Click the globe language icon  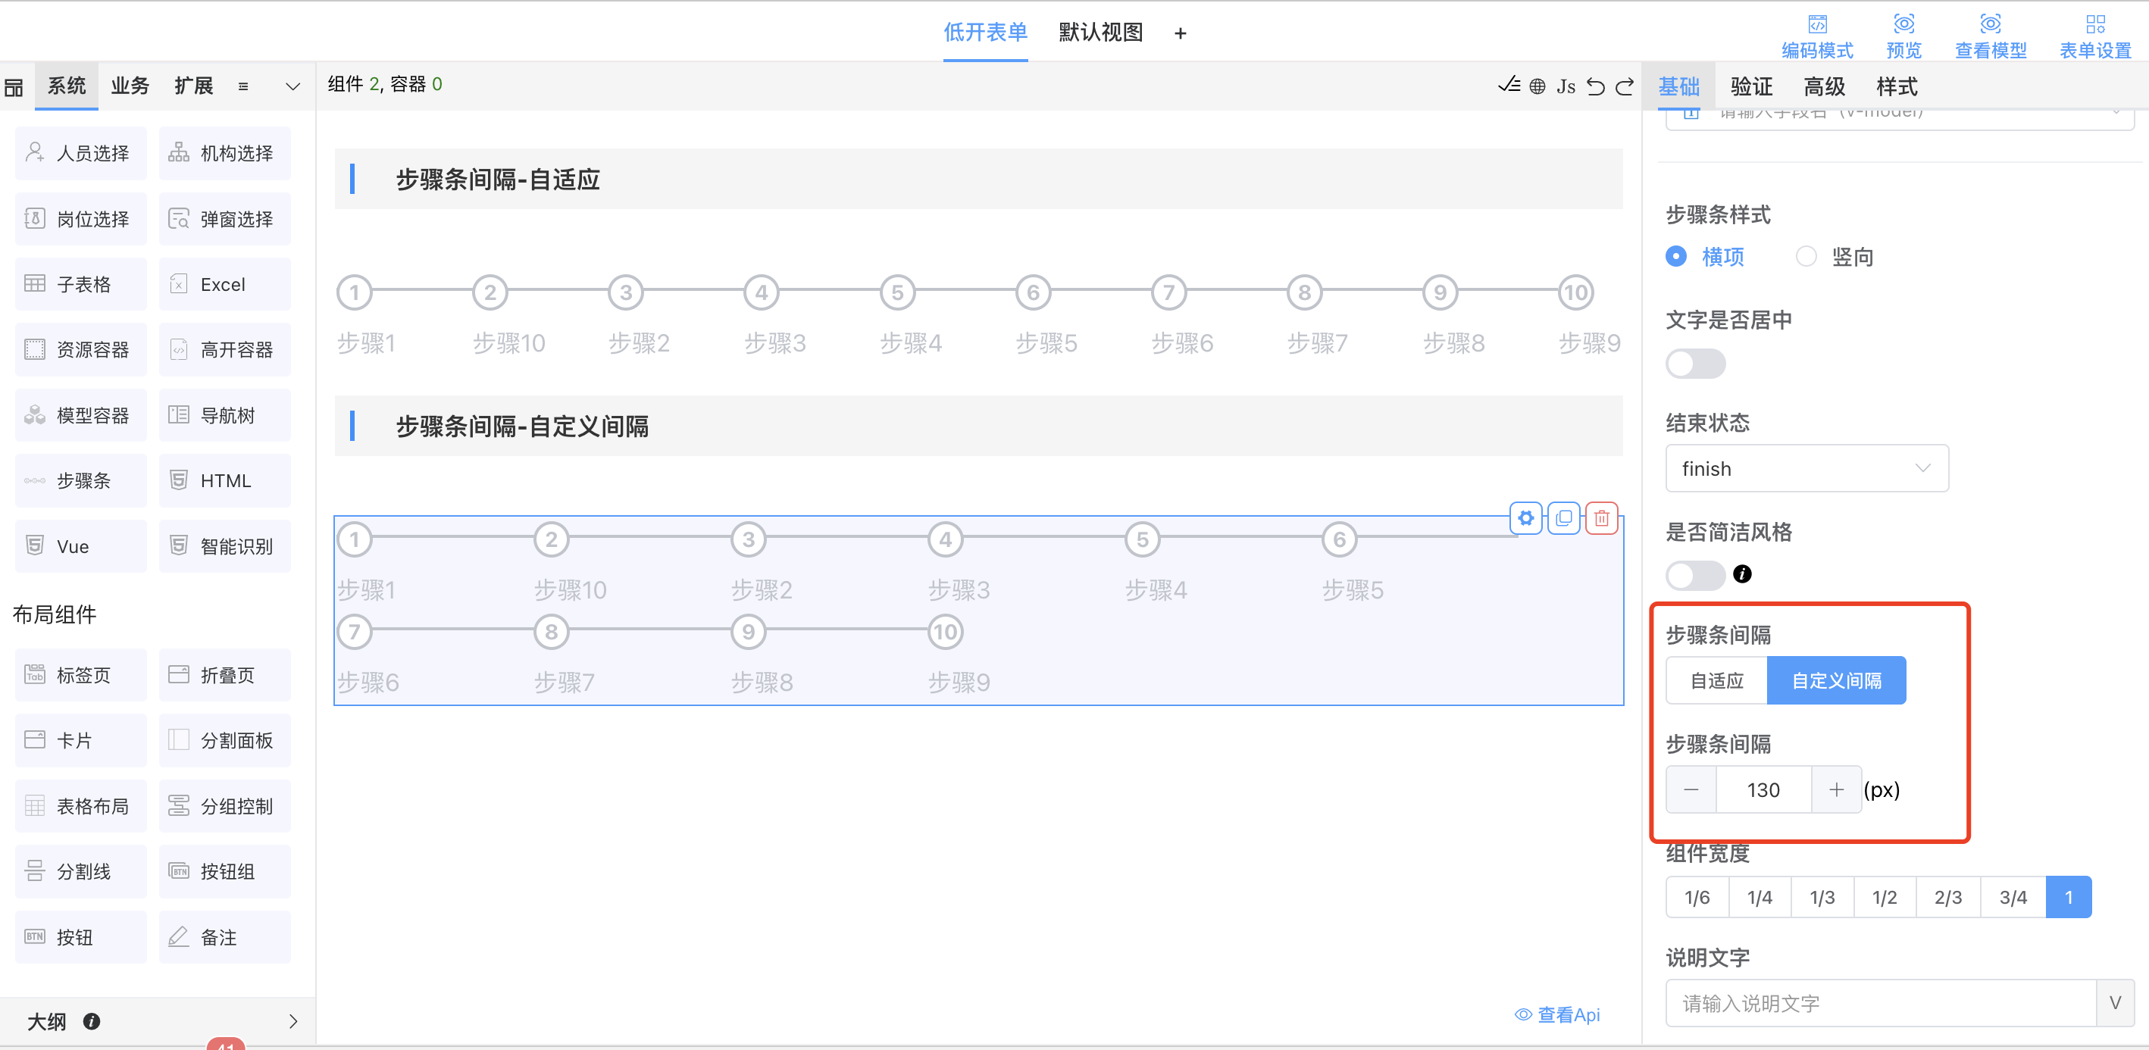[x=1537, y=86]
